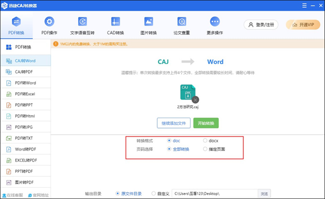Click the 登录/注册 button
325x199 pixels.
point(261,25)
